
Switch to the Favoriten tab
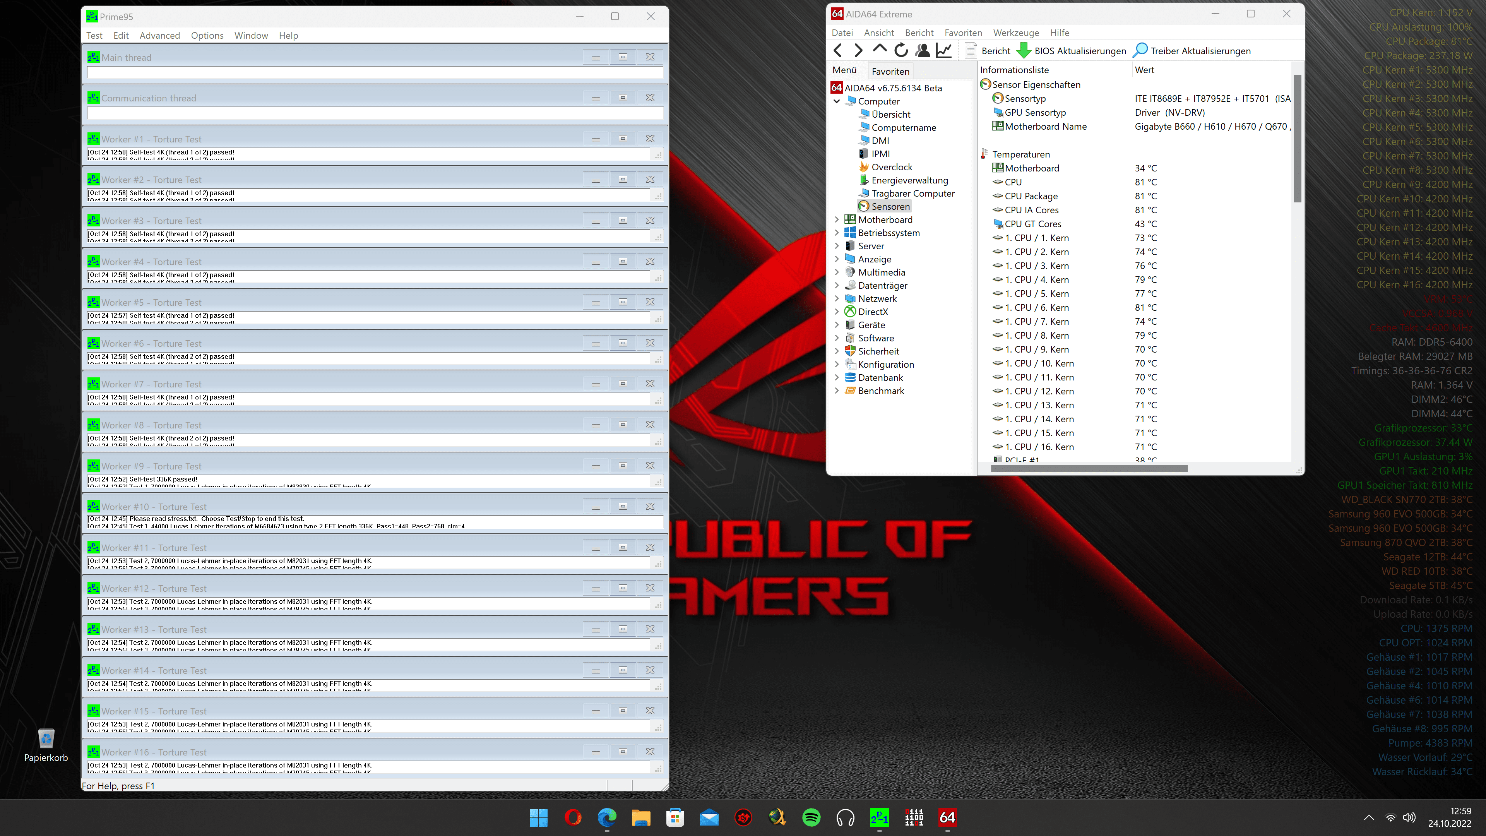coord(890,72)
